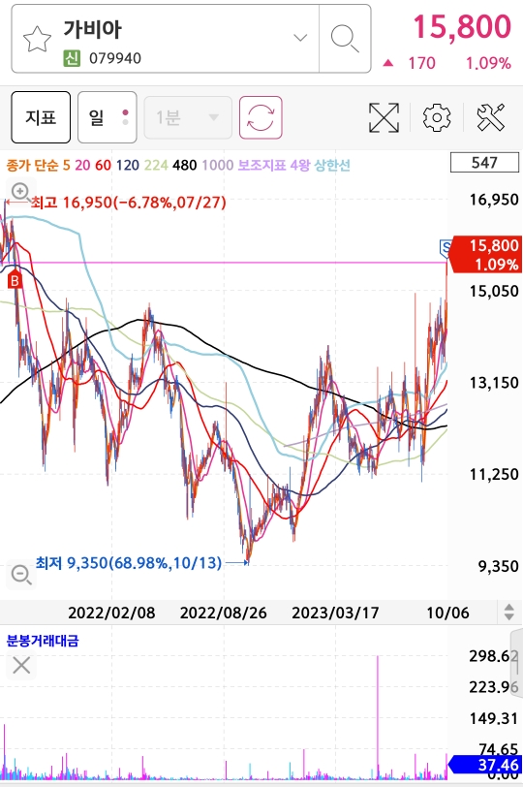Open the stock search magnifier
This screenshot has width=523, height=787.
(345, 39)
